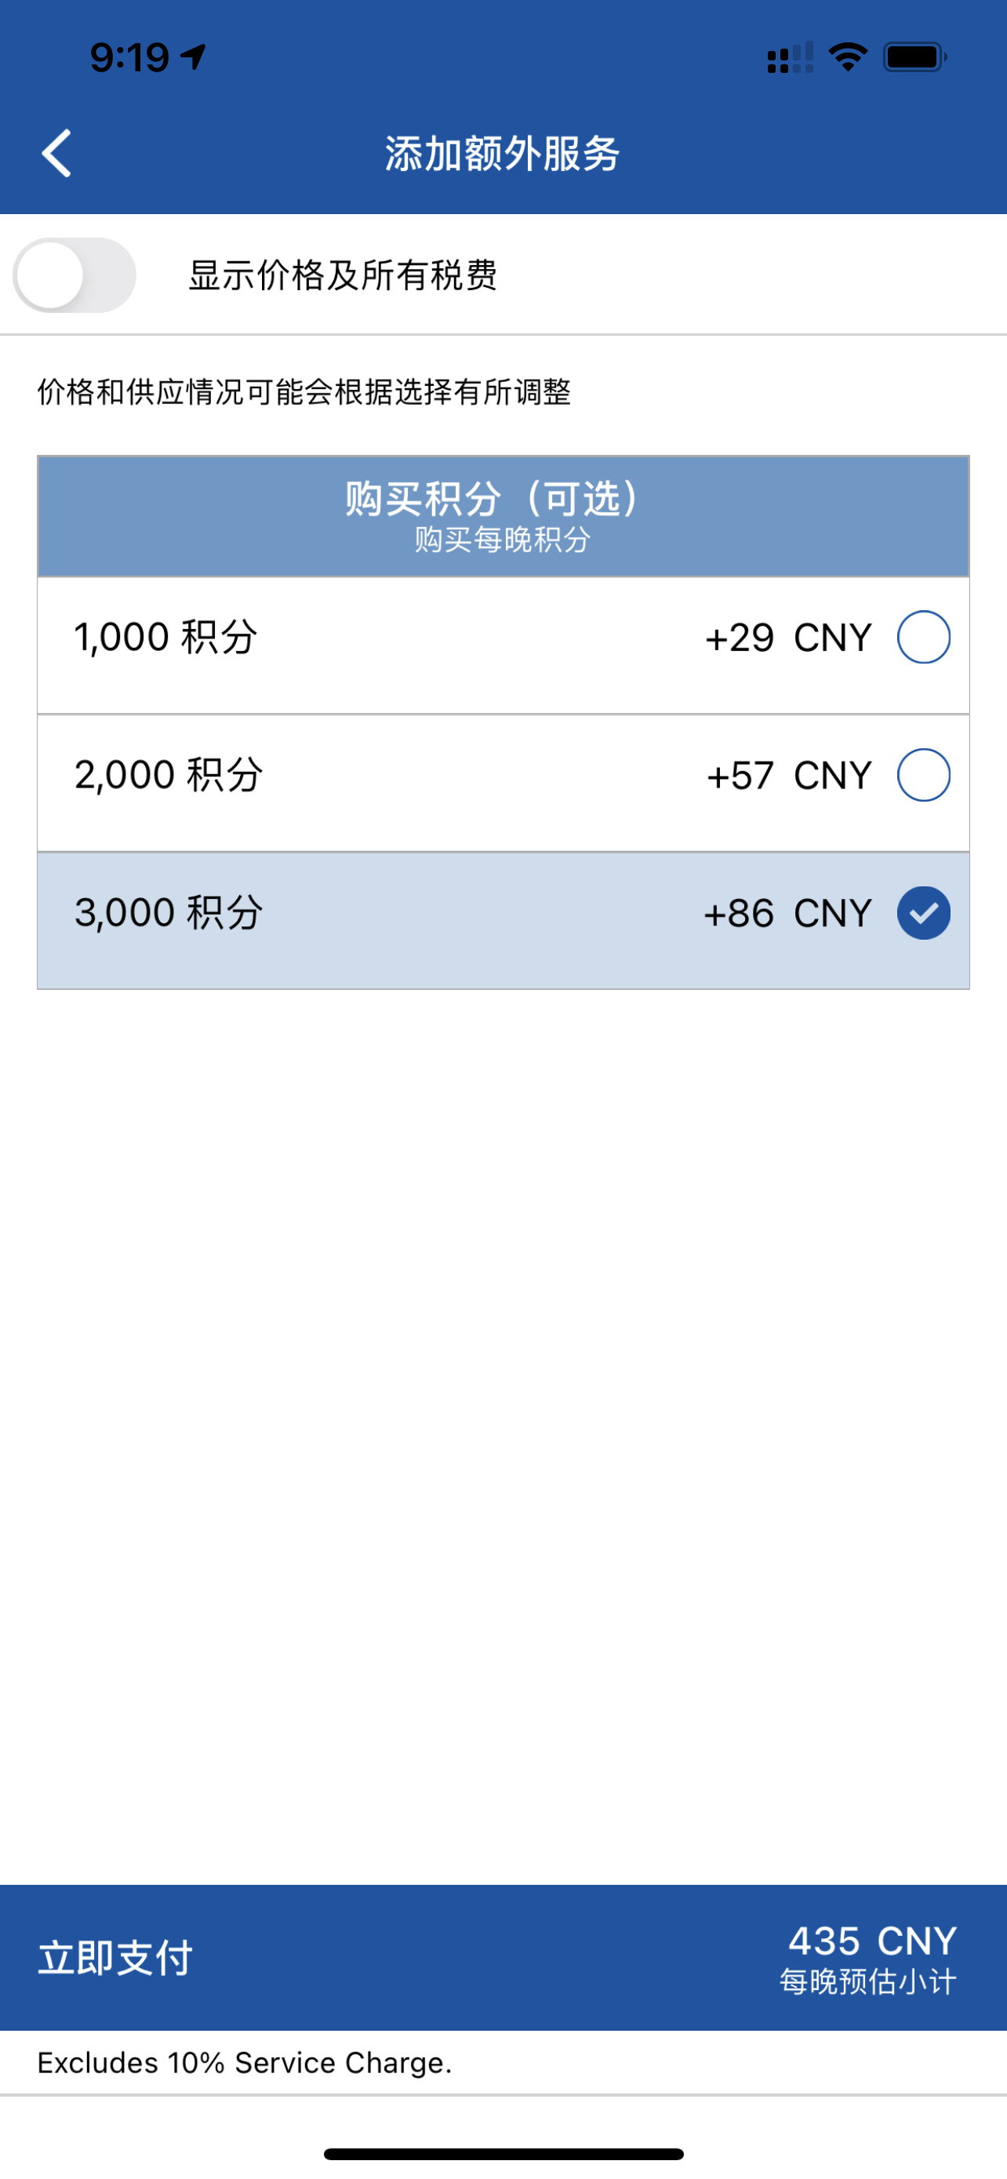Screen dimensions: 1007x2179
Task: Tap the home indicator bar
Action: tap(503, 2154)
